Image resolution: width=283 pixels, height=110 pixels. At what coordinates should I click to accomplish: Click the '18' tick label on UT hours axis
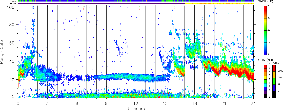click(195, 103)
